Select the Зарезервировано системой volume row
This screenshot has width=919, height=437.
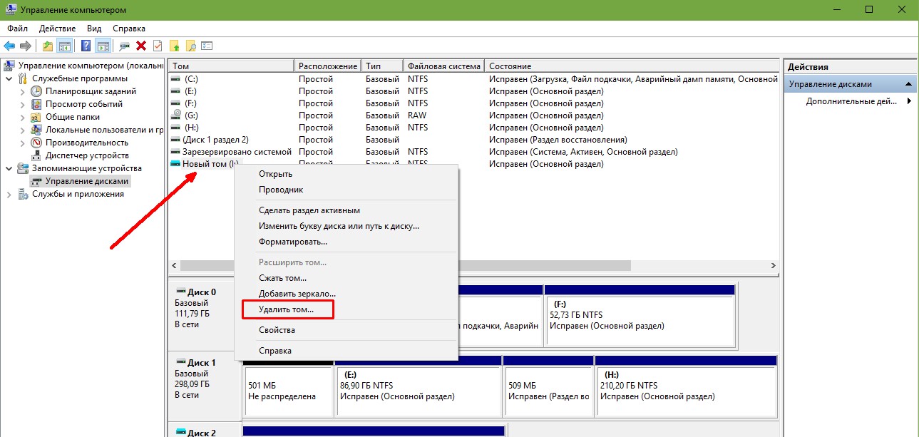coord(473,152)
